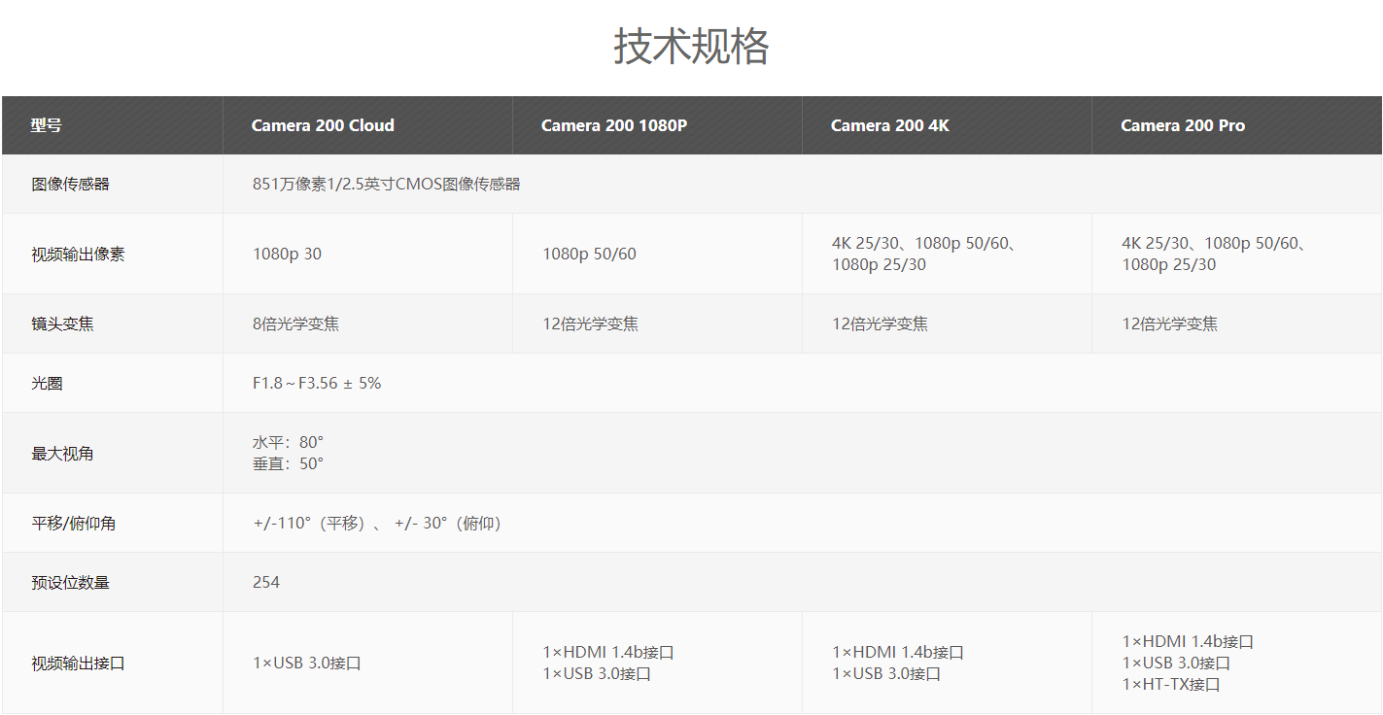This screenshot has height=715, width=1383.
Task: Click the 图像传感器 row label
Action: point(70,184)
